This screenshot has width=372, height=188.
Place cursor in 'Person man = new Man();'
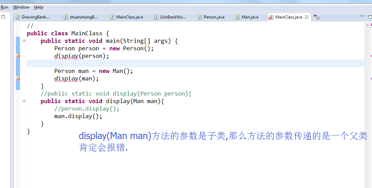(94, 71)
